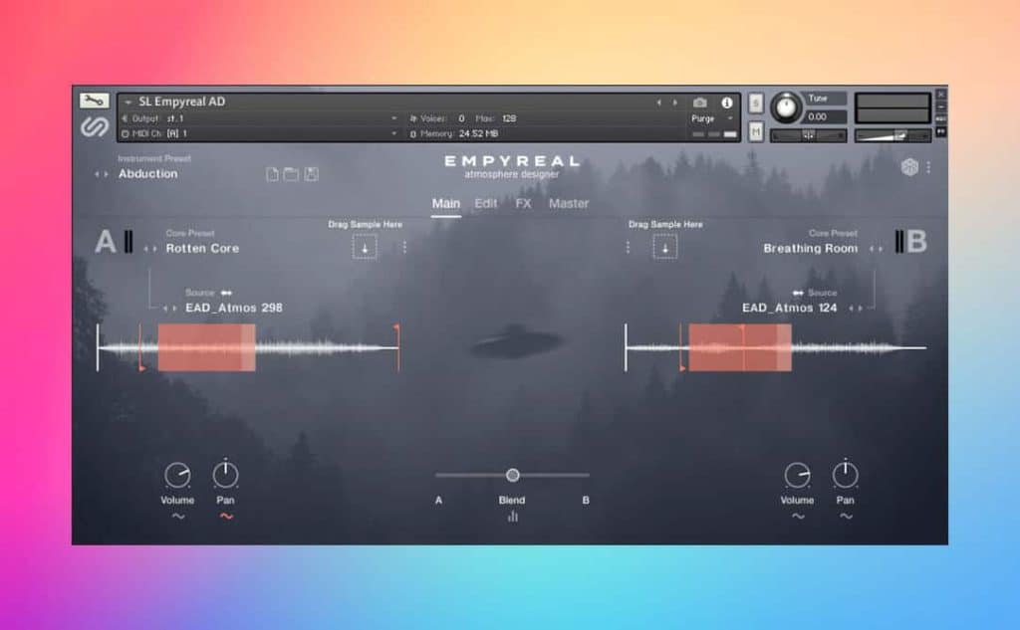Switch to the Master tab
The width and height of the screenshot is (1020, 630).
point(569,203)
